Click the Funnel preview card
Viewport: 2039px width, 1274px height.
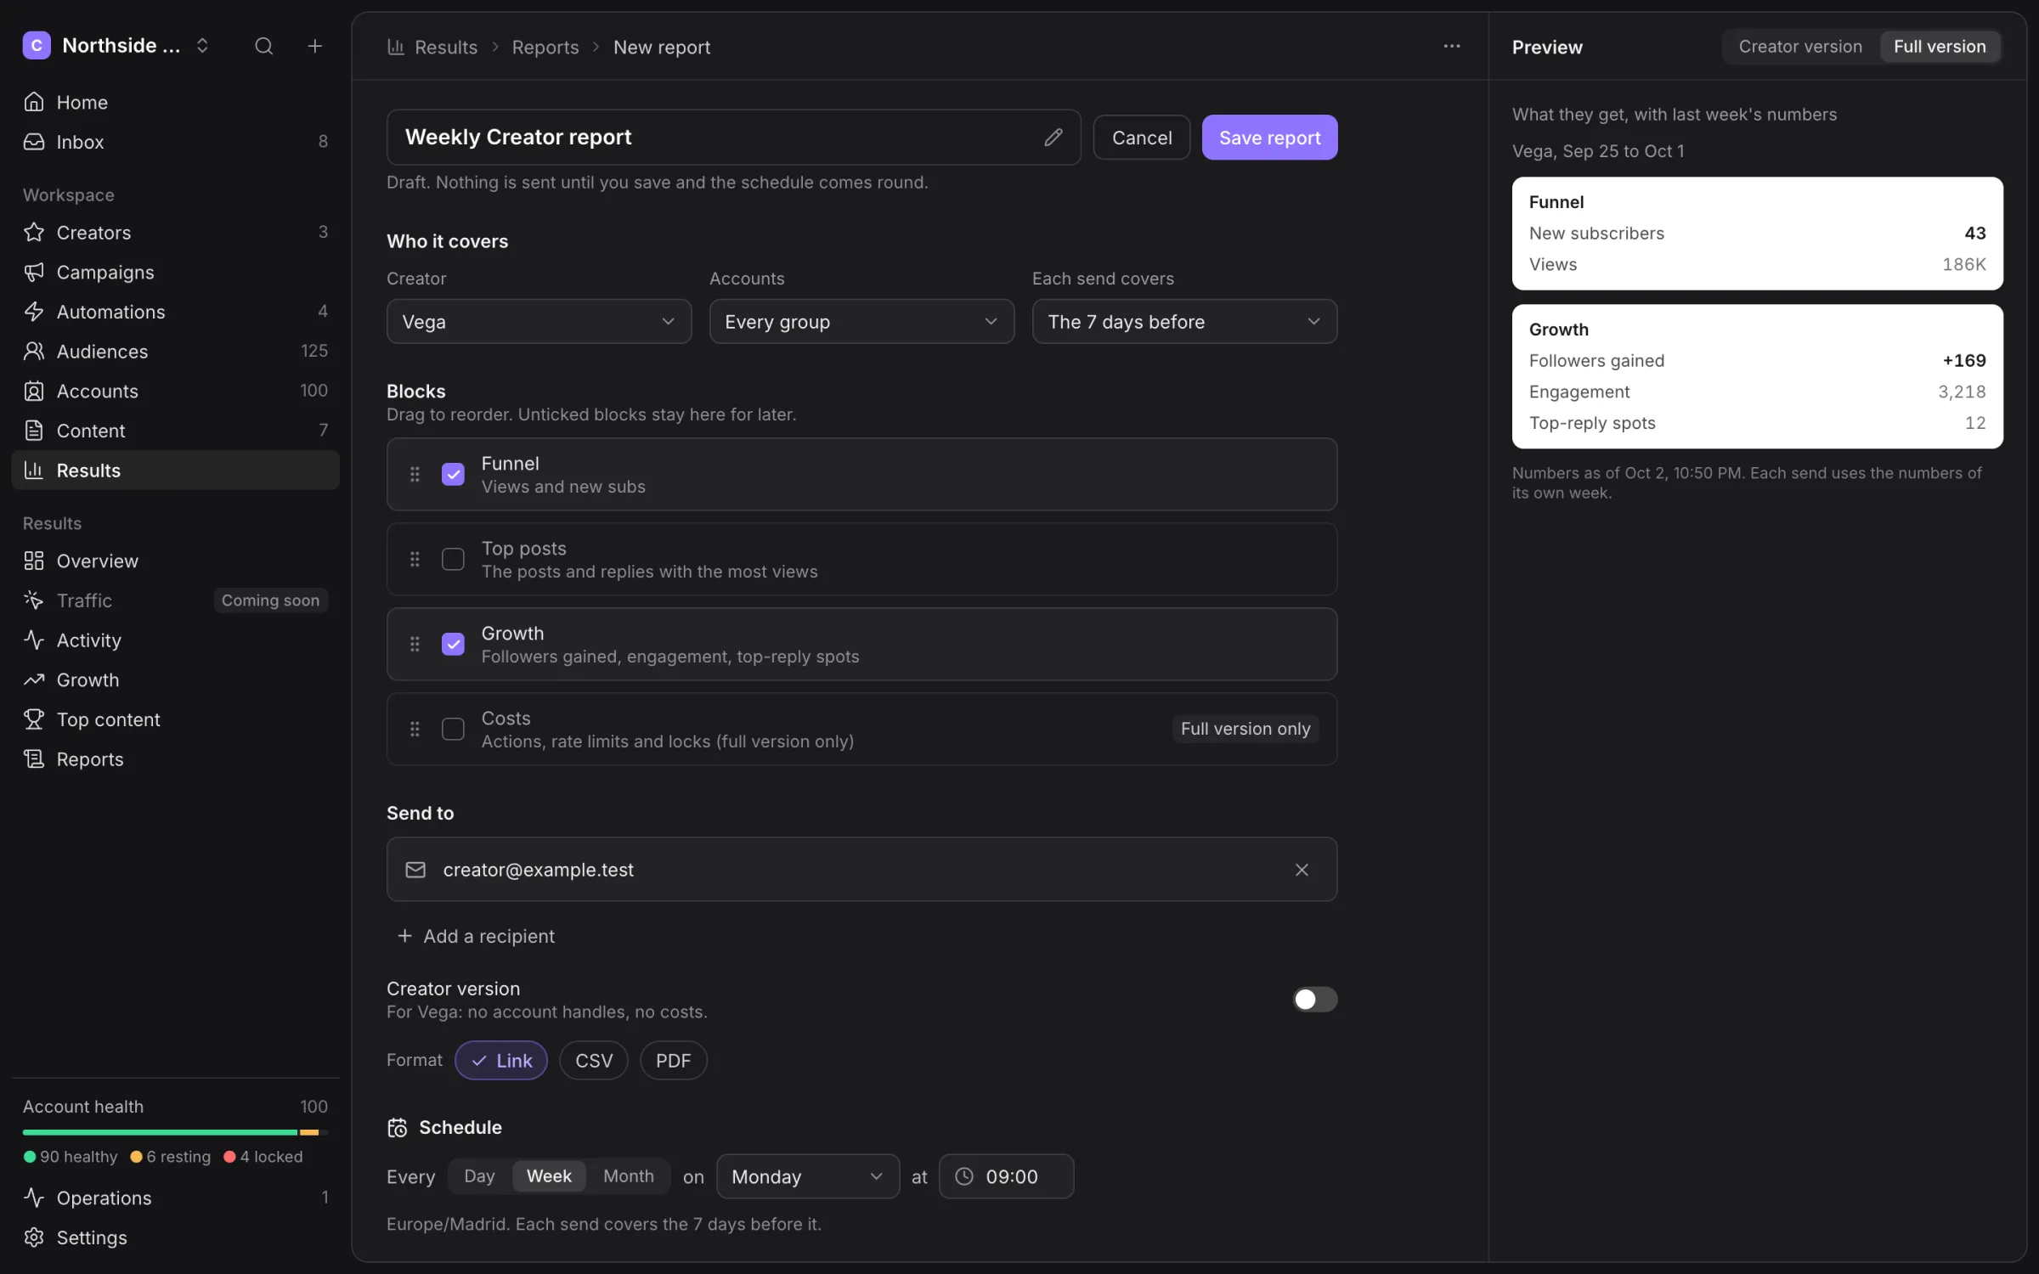tap(1757, 233)
